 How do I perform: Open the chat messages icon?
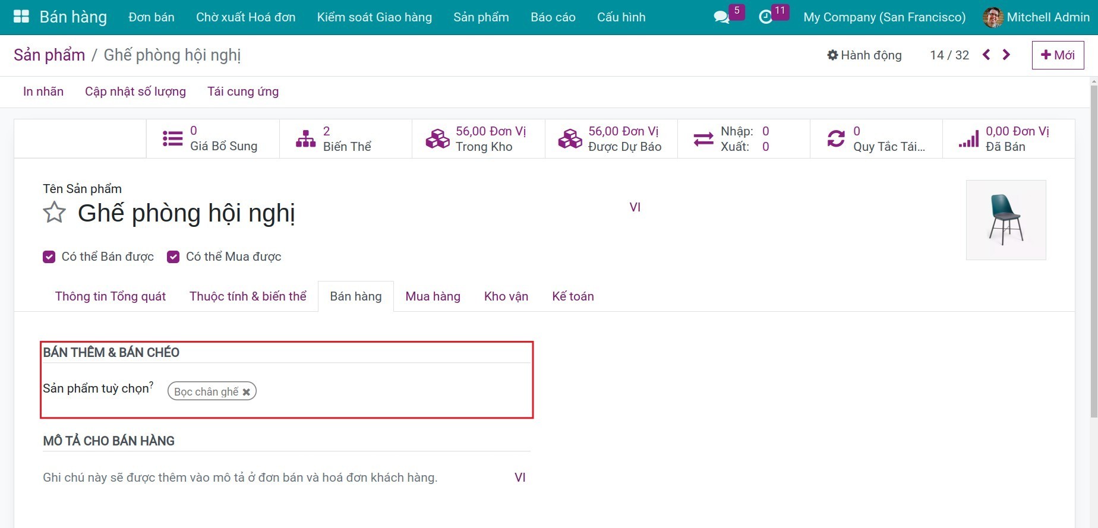click(721, 17)
